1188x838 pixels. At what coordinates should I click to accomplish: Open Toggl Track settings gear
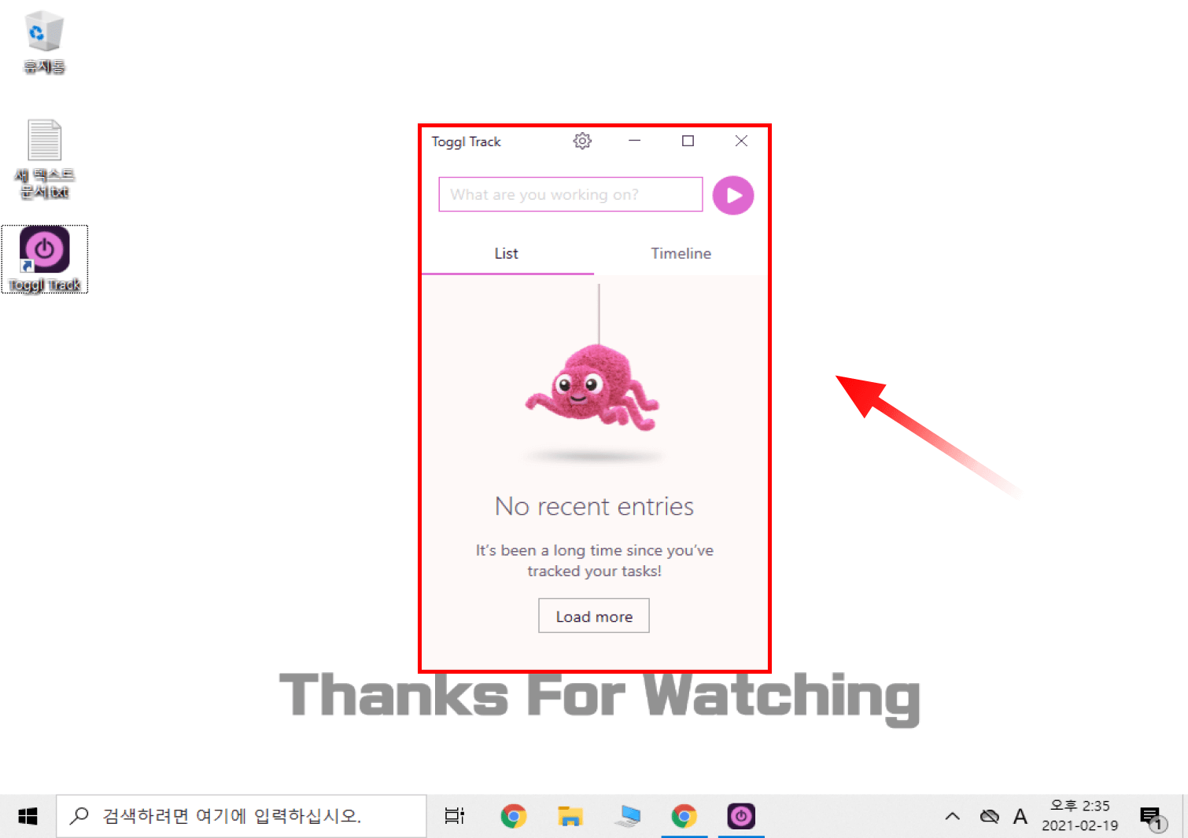click(x=582, y=141)
